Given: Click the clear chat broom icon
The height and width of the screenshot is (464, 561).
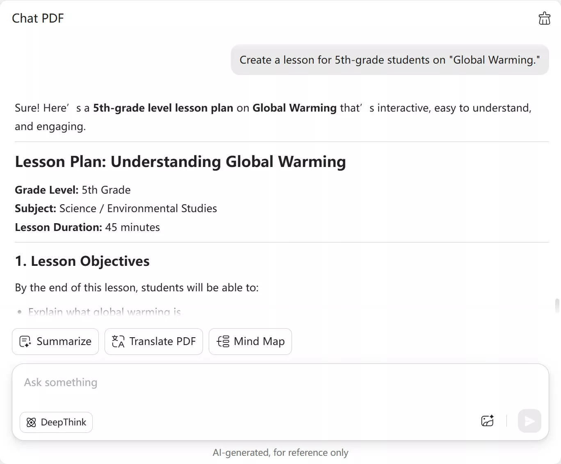Looking at the screenshot, I should pos(544,18).
